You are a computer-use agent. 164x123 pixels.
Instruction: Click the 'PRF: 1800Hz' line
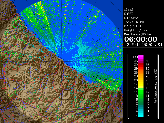(x=134, y=26)
